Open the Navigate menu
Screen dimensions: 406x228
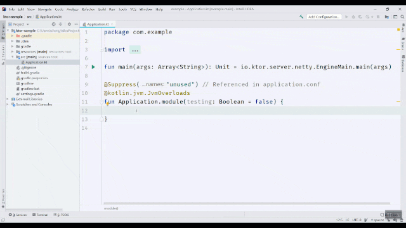(45, 9)
